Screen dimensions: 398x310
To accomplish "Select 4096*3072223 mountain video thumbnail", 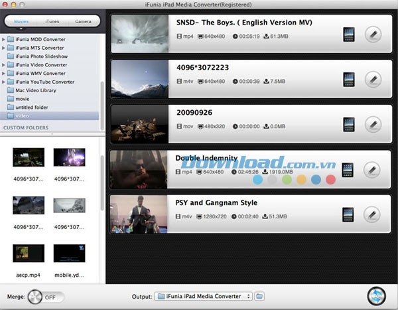I will pos(140,79).
